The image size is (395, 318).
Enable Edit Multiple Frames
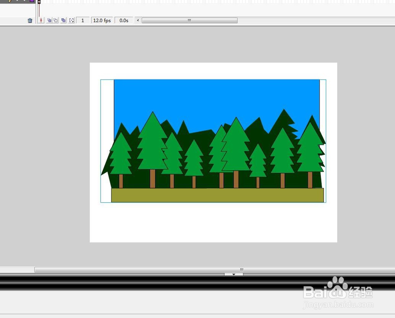(x=64, y=21)
